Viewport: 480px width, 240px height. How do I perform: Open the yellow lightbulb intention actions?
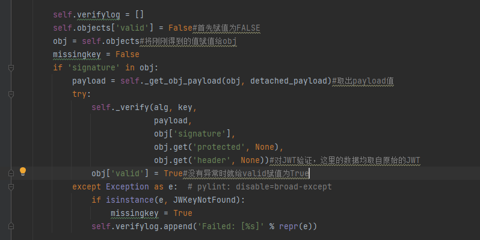(23, 172)
